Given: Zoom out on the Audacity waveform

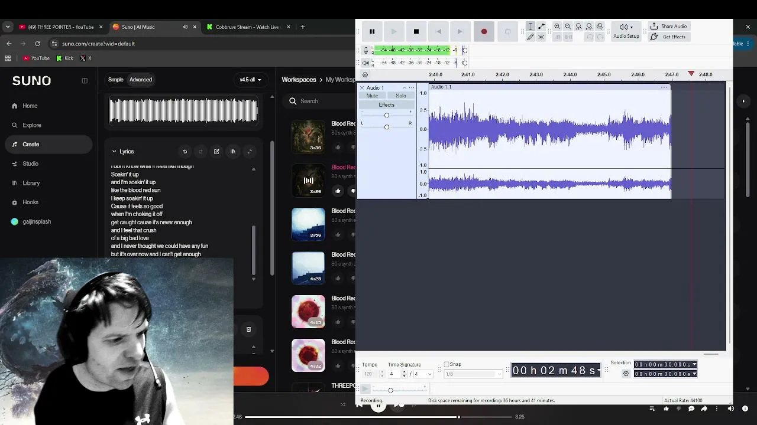Looking at the screenshot, I should click(x=568, y=27).
